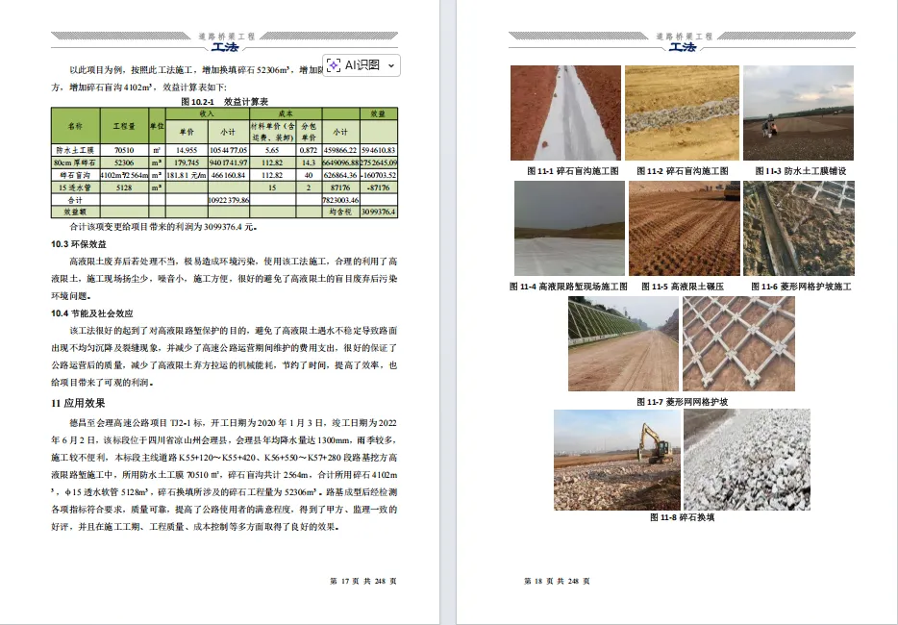This screenshot has width=898, height=625.
Task: Click the table cell value 5128
Action: (124, 187)
